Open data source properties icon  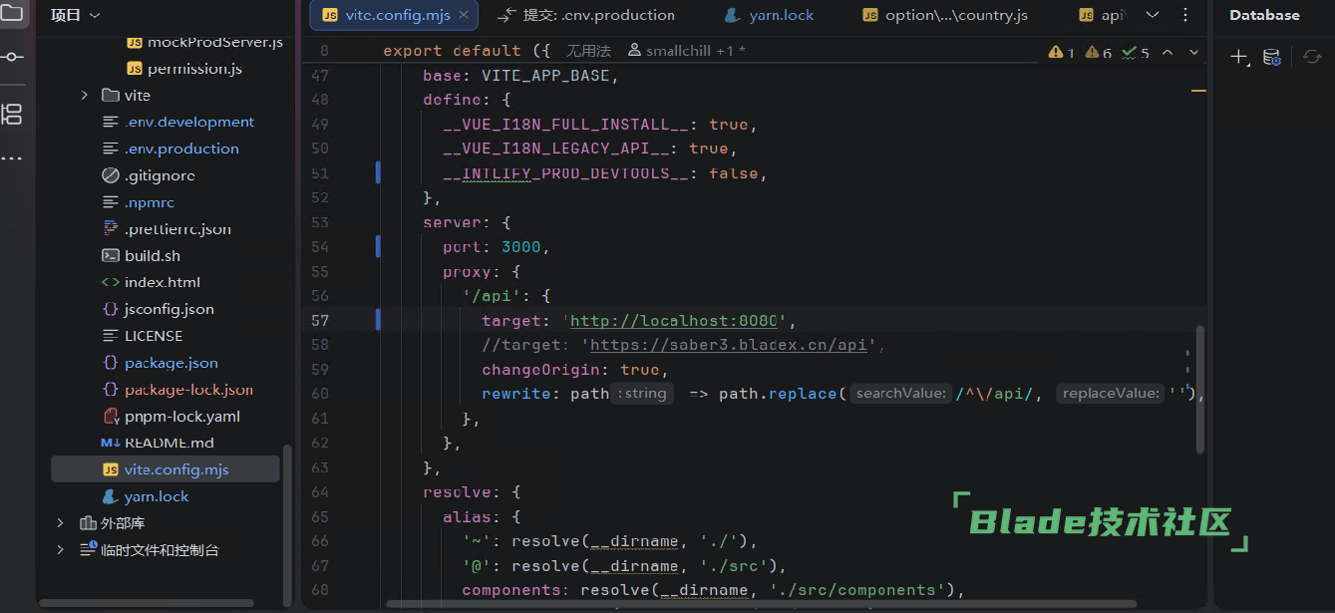point(1271,58)
